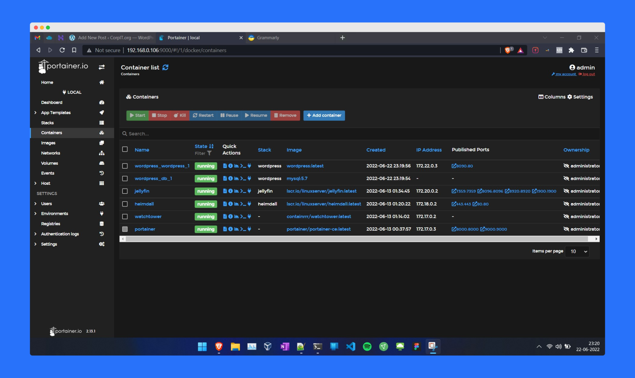Open table Settings via the gear icon
This screenshot has height=378, width=635.
581,97
